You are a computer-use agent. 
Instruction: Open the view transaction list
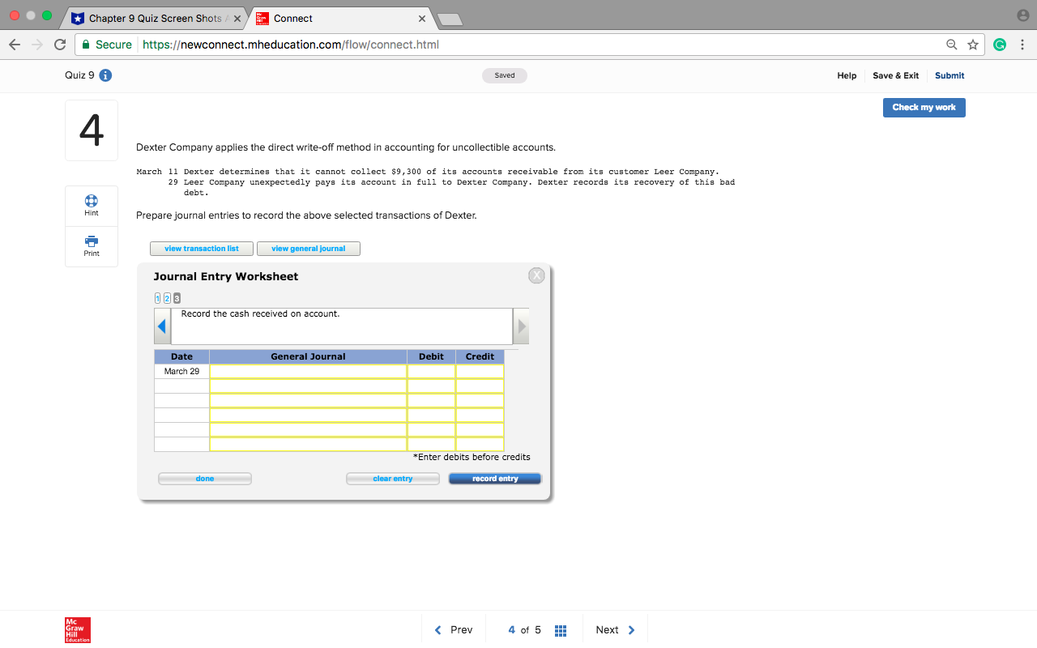[201, 249]
